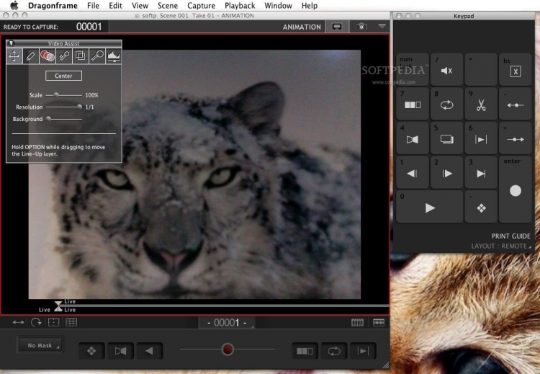
Task: Toggle loop playback button in bottom bar
Action: point(334,351)
